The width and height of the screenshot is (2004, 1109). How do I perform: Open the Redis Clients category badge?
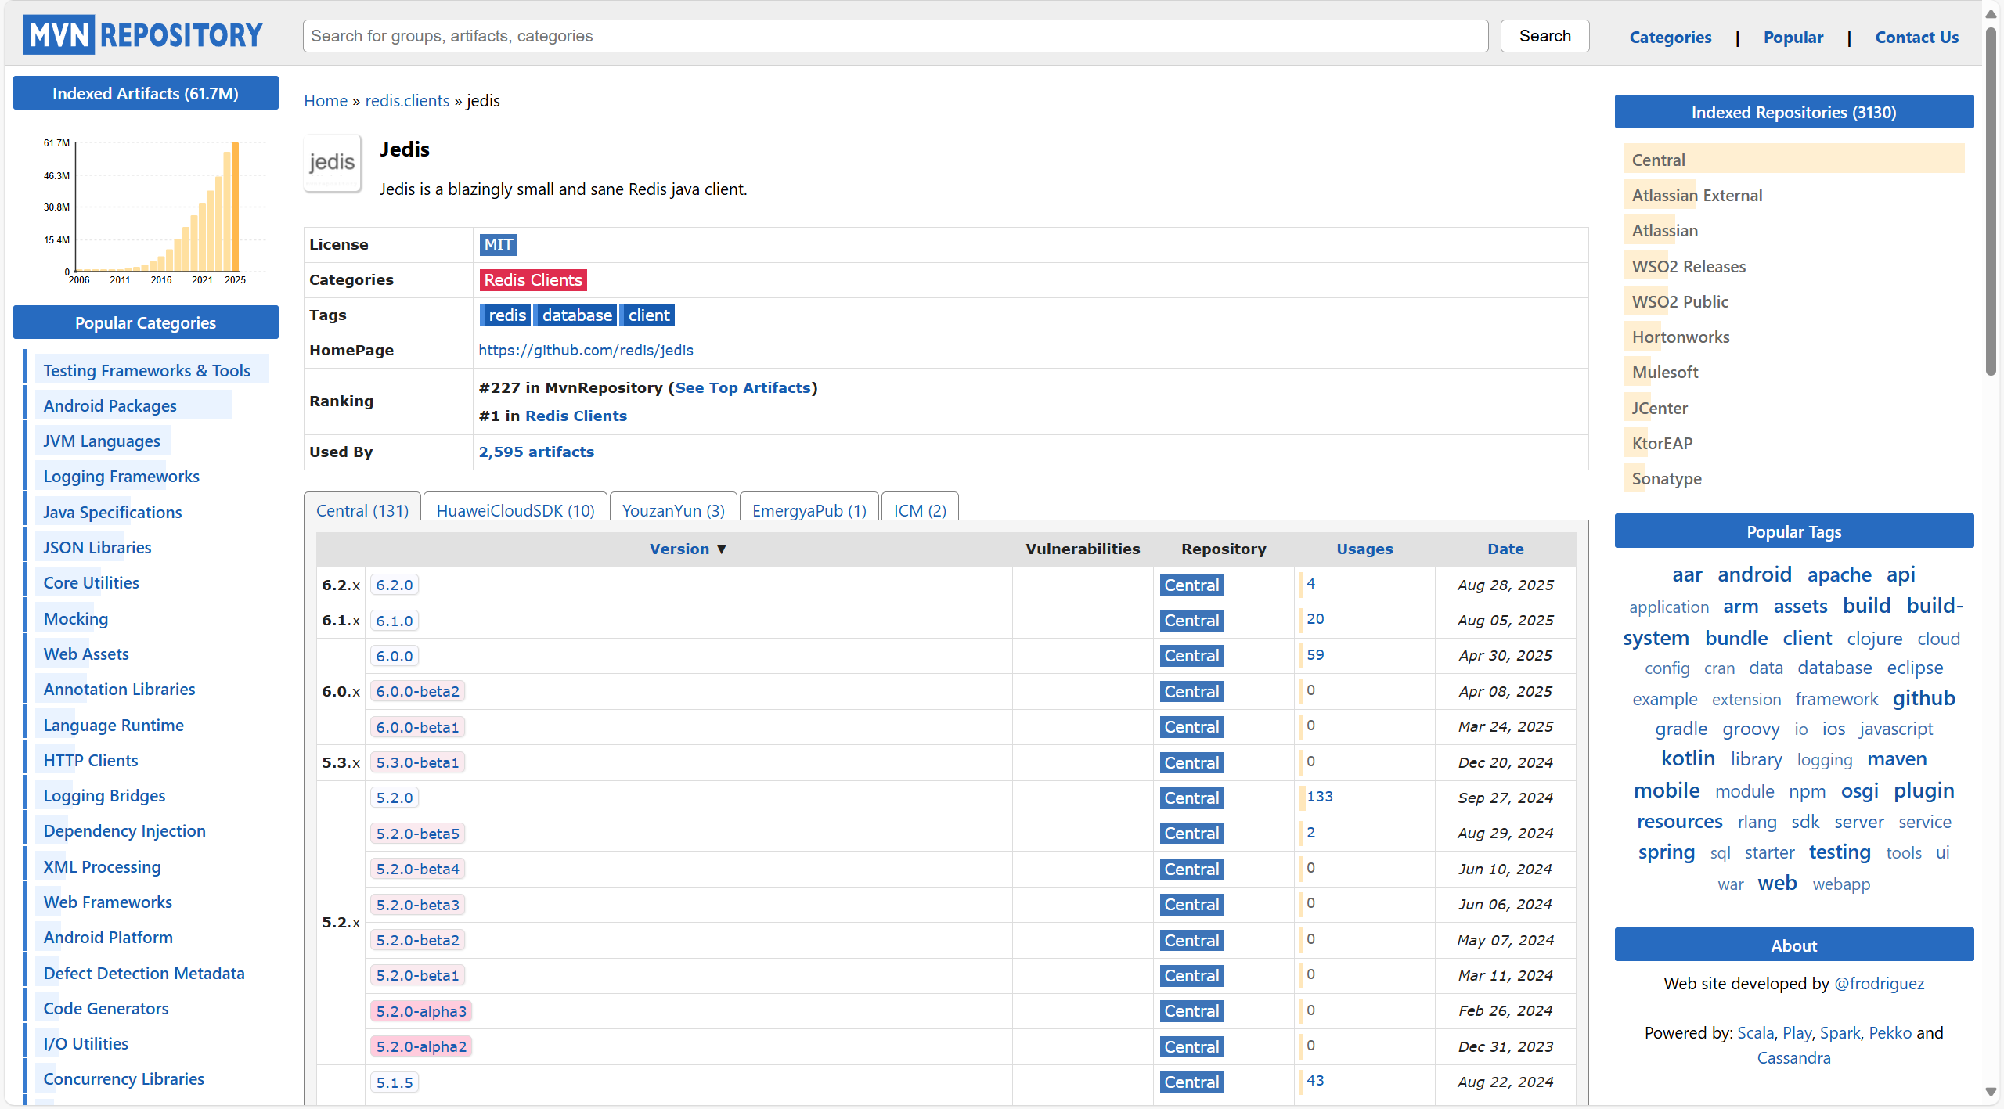[533, 280]
